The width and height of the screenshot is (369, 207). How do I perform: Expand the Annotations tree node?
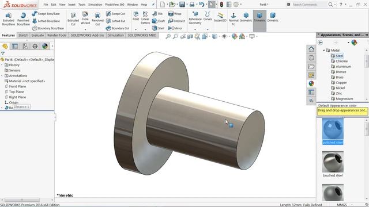pyautogui.click(x=2, y=75)
